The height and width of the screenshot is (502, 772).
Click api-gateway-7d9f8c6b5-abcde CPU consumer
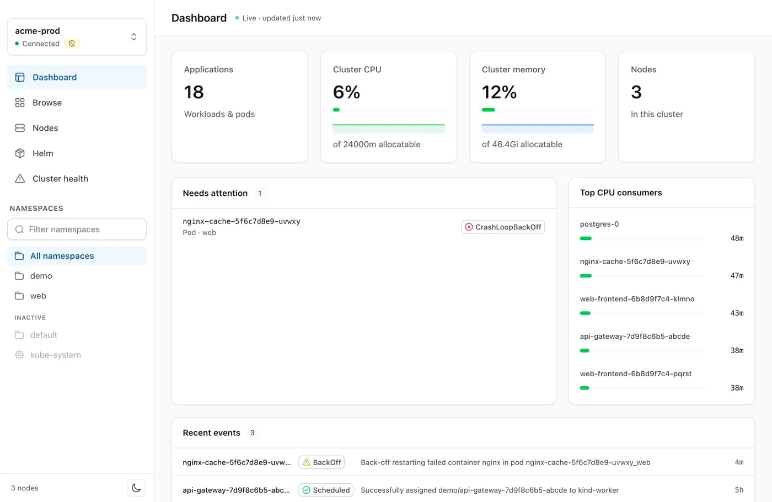661,344
